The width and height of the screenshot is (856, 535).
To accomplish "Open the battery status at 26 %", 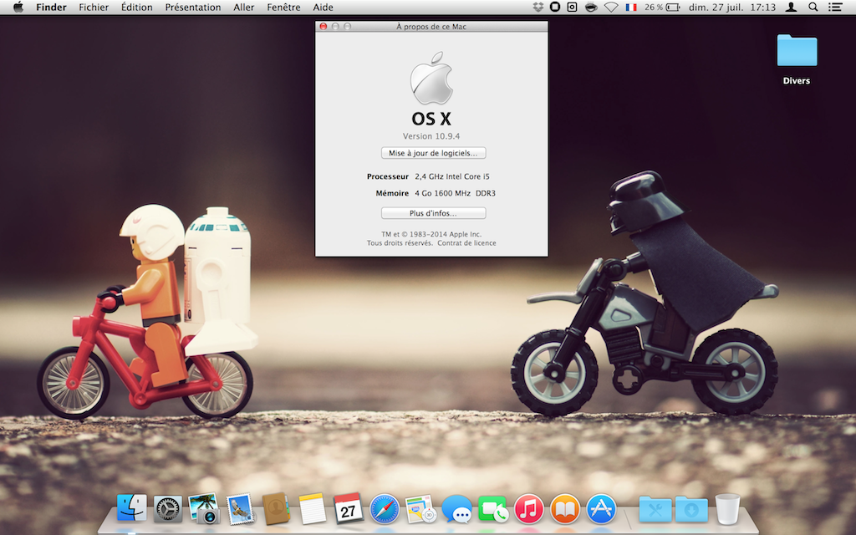I will point(662,7).
